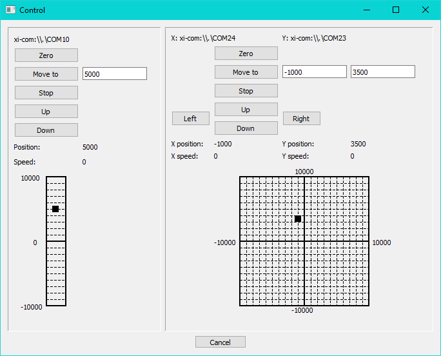The image size is (441, 356).
Task: Stop the COM10 single-axis motor
Action: click(x=46, y=93)
